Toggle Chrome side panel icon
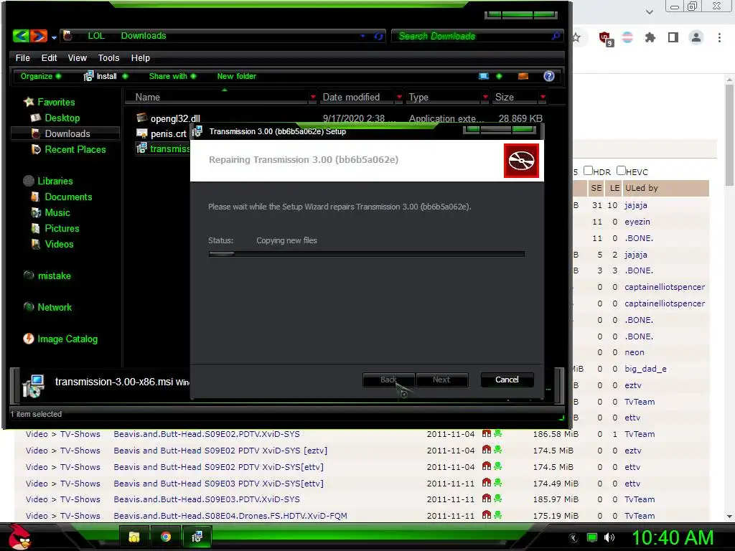This screenshot has width=735, height=551. tap(673, 37)
